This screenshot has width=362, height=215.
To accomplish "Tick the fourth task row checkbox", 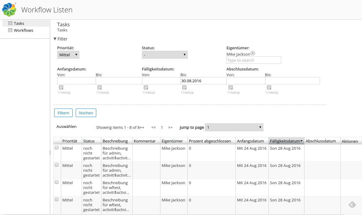I will pos(57,200).
